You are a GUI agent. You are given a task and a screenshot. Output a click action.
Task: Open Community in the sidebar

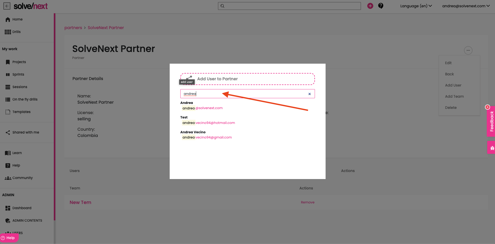pyautogui.click(x=23, y=178)
